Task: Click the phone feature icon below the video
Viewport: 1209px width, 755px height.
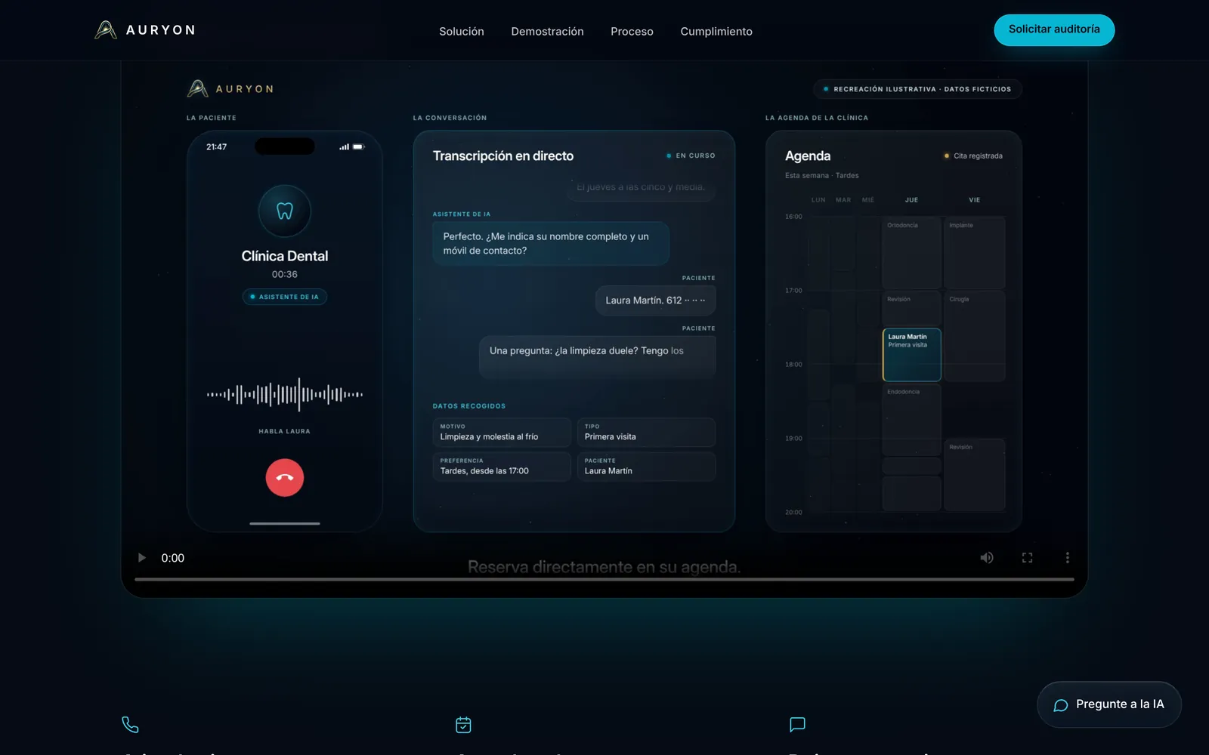Action: tap(130, 725)
